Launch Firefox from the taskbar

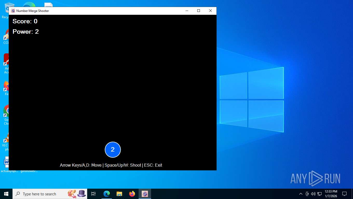coord(132,194)
